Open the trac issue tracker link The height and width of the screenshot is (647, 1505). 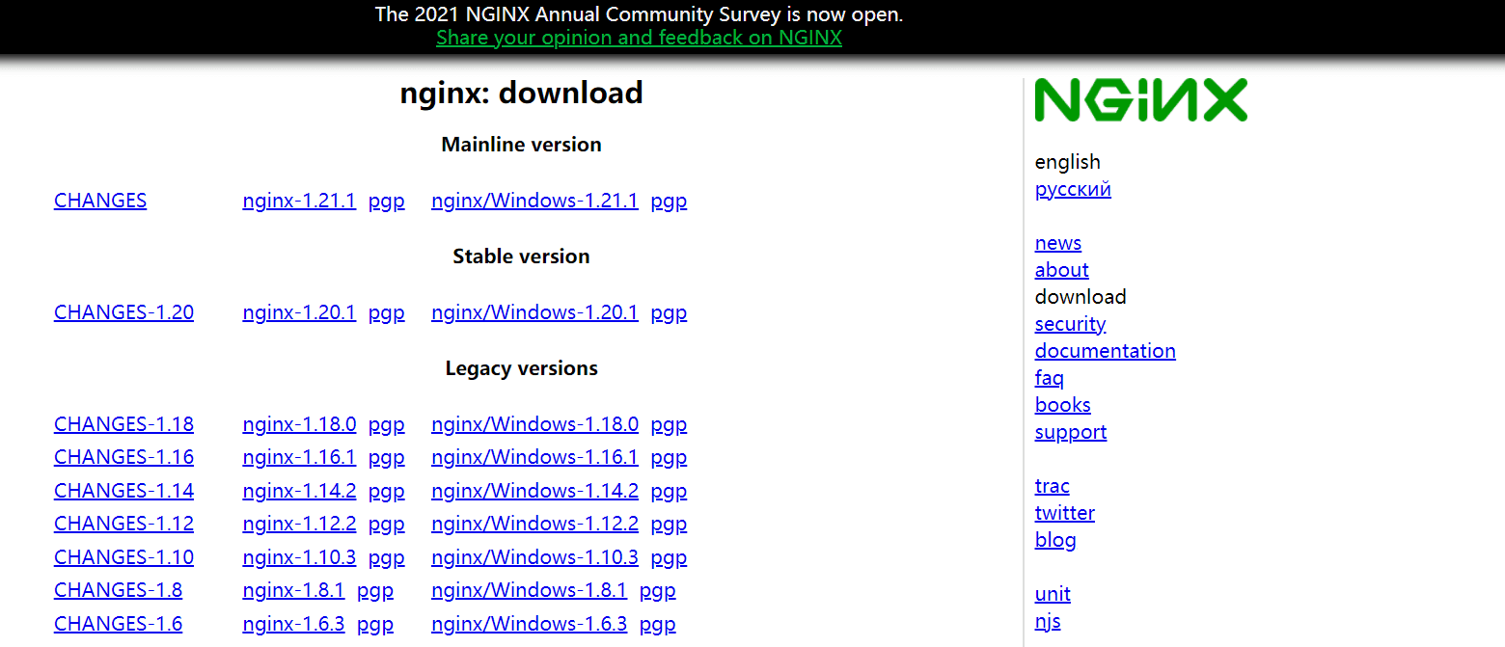[1052, 486]
